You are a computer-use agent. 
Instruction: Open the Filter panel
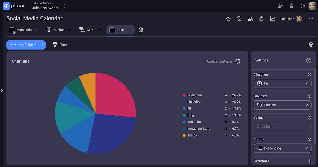coord(60,45)
